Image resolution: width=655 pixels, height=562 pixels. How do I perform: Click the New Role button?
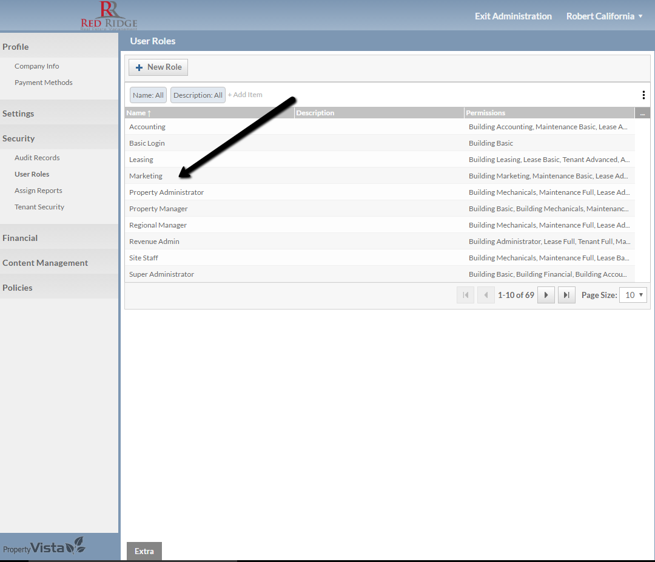158,67
